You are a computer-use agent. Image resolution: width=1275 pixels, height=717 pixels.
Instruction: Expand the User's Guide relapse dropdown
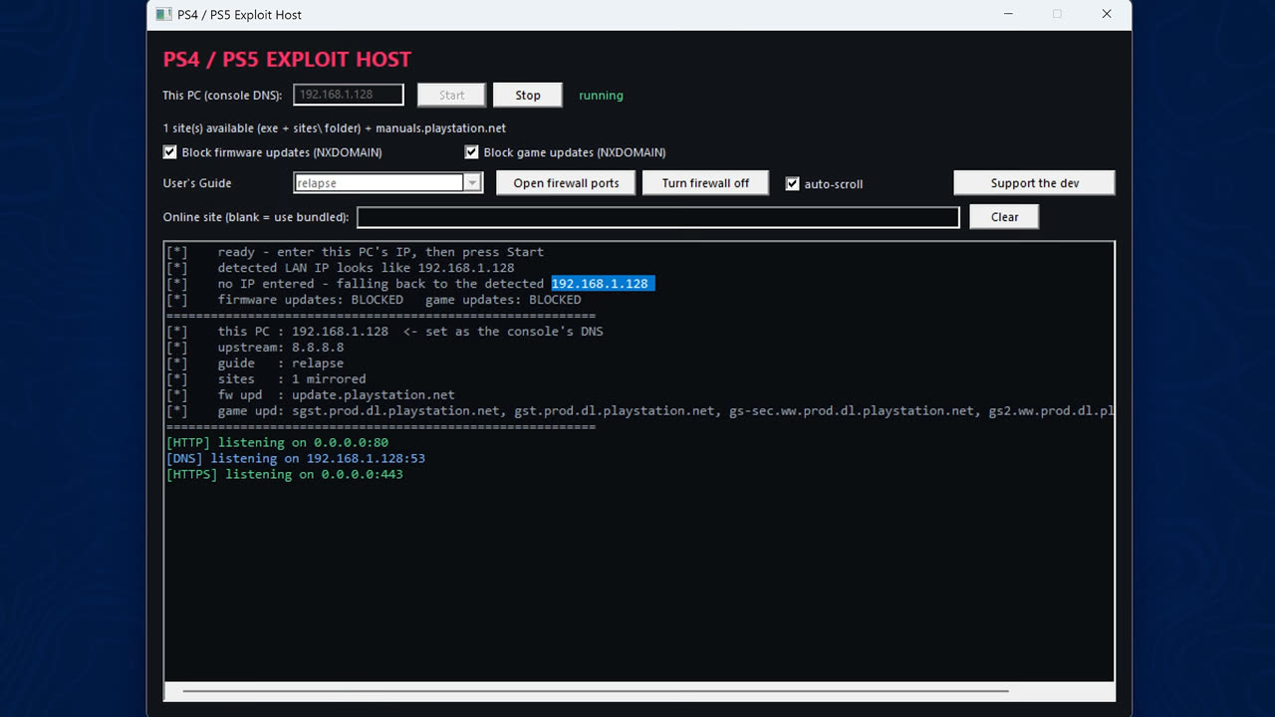pos(473,183)
